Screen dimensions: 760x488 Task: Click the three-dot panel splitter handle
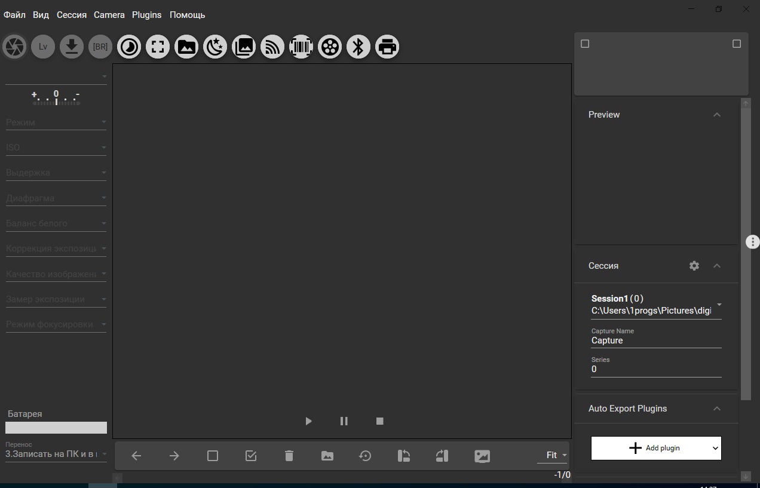click(x=753, y=242)
